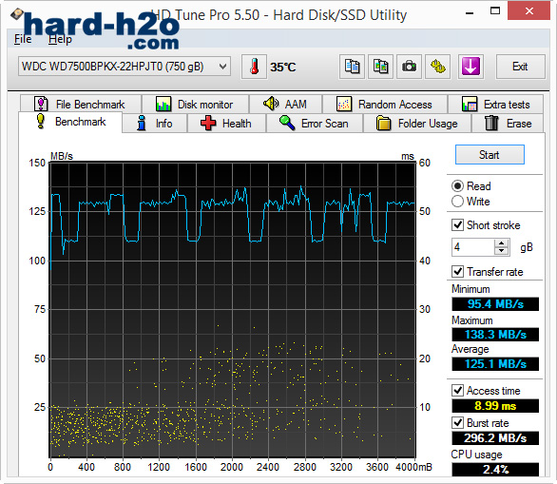557x484 pixels.
Task: Click the 95.4 MB/s minimum value
Action: pyautogui.click(x=495, y=304)
